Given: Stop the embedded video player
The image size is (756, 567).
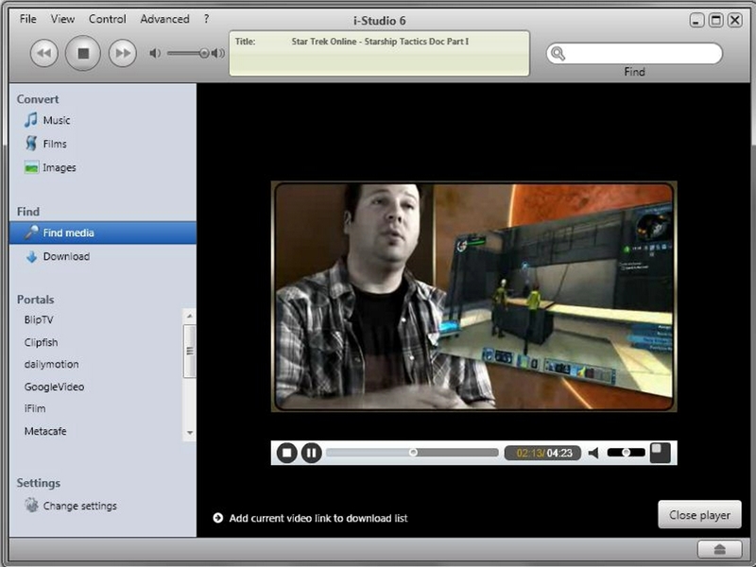Looking at the screenshot, I should [x=286, y=453].
